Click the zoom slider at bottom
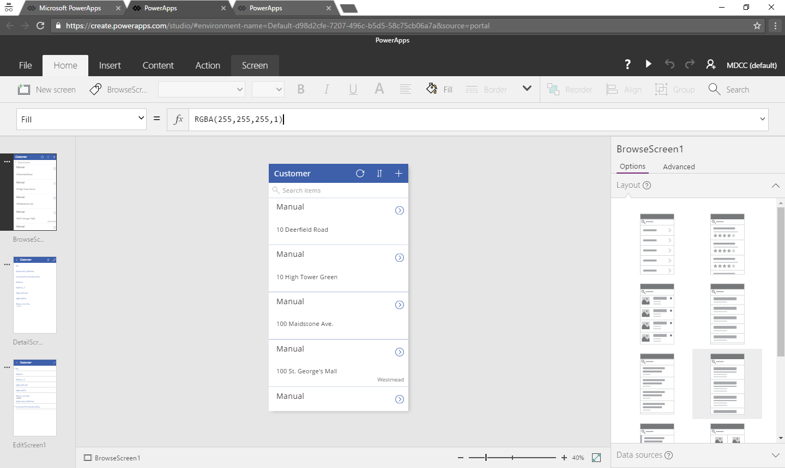Viewport: 785px width, 468px height. [x=512, y=458]
